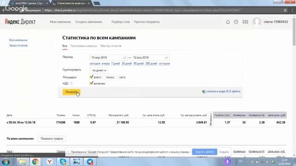Image resolution: width=296 pixels, height=166 pixels.
Task: Select the Все statistics tab
Action: (x=65, y=46)
